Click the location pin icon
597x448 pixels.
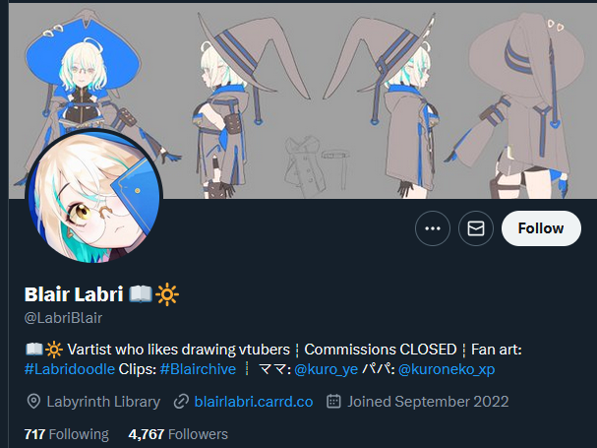tap(33, 402)
